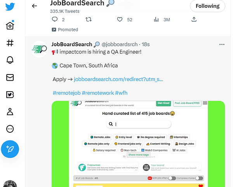The image size is (233, 187).
Task: Click the Following button
Action: 207,6
